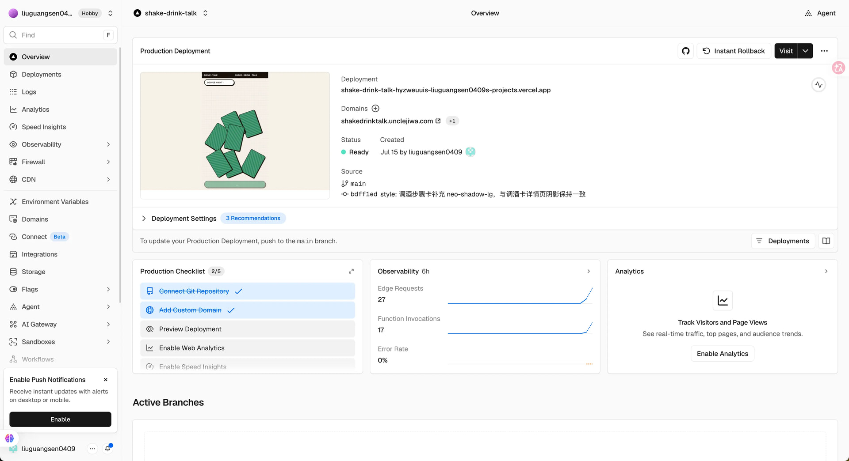The width and height of the screenshot is (849, 461).
Task: Click the Agent sparkle icon in header
Action: tap(808, 13)
